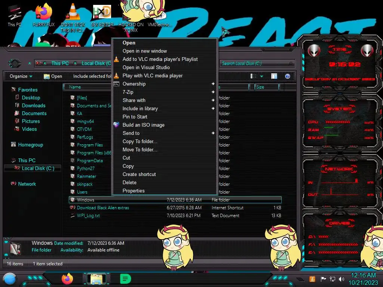Choose Pin to Start
Viewport: 383px width, 287px height.
pyautogui.click(x=165, y=117)
